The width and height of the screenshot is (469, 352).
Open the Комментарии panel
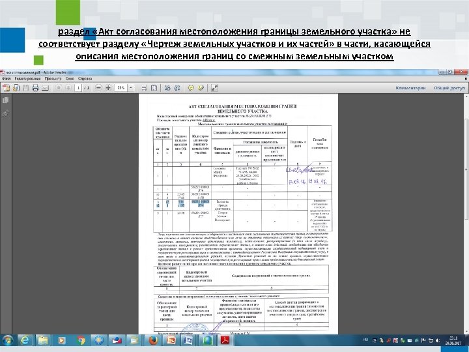(410, 88)
